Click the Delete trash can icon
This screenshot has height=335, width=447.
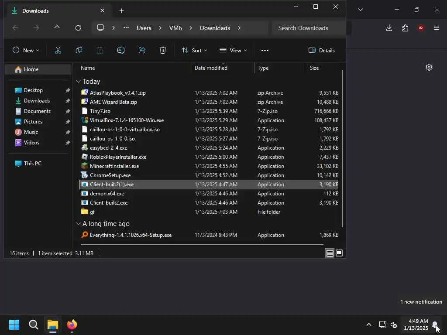[x=163, y=51]
